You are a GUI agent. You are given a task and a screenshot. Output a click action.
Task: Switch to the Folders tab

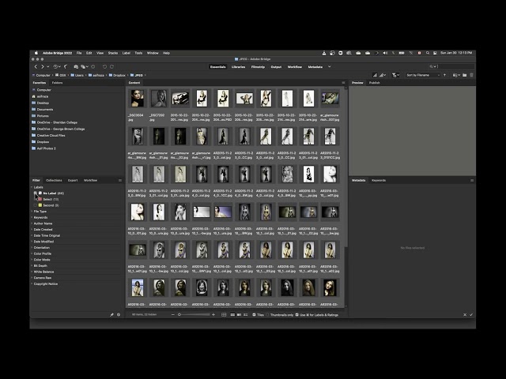(x=57, y=83)
